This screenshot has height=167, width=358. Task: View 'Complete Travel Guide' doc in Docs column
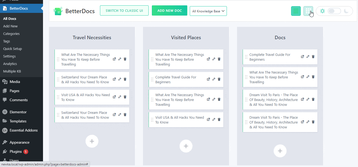302,57
